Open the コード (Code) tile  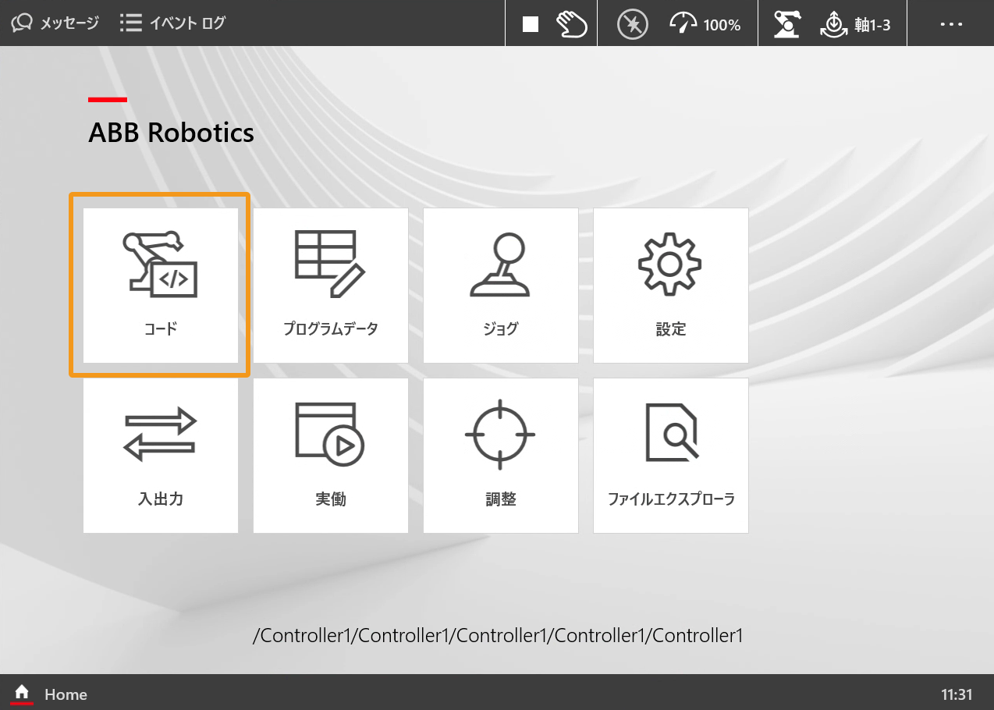[x=161, y=285]
